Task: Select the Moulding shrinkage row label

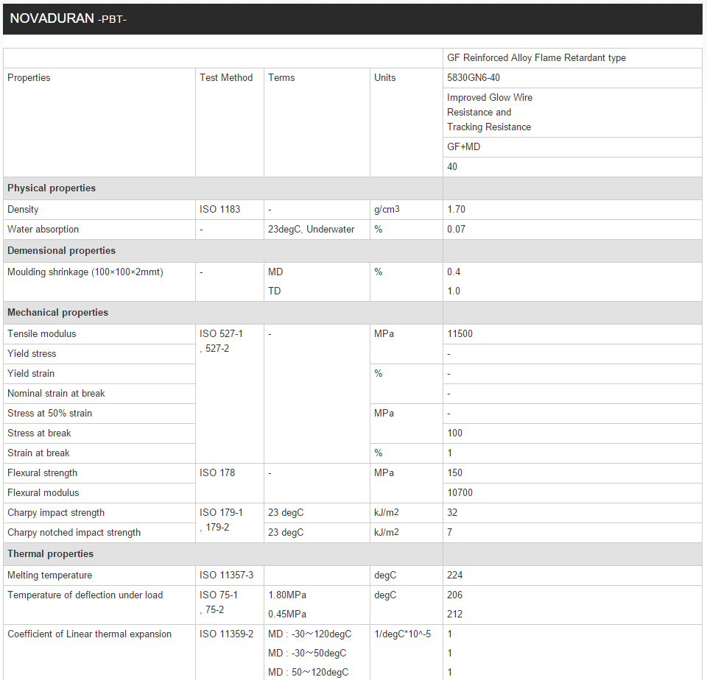Action: coord(85,272)
